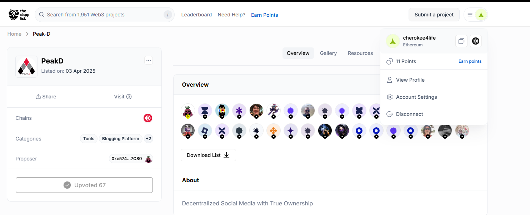Select the orange clover avatar
Screen dimensions: 530x215
[274, 131]
